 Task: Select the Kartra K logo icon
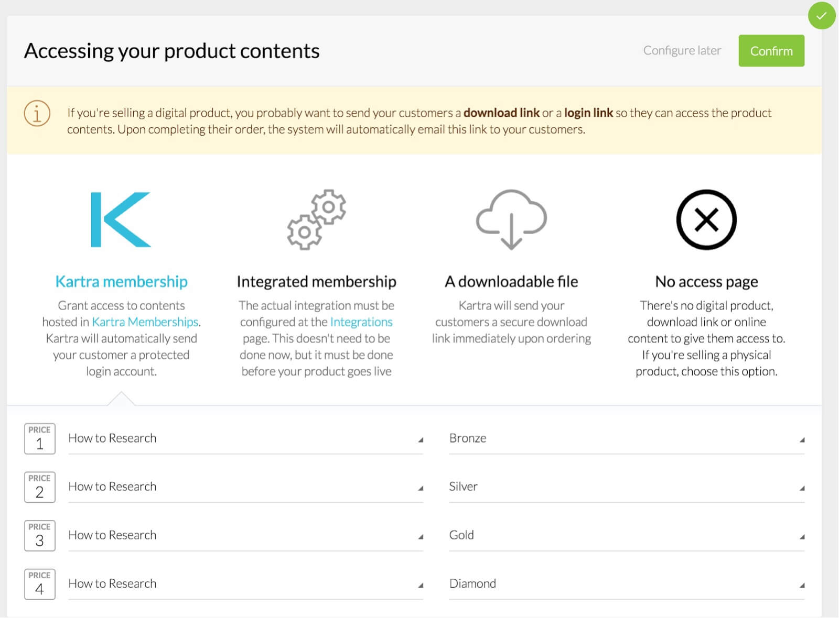[x=121, y=219]
